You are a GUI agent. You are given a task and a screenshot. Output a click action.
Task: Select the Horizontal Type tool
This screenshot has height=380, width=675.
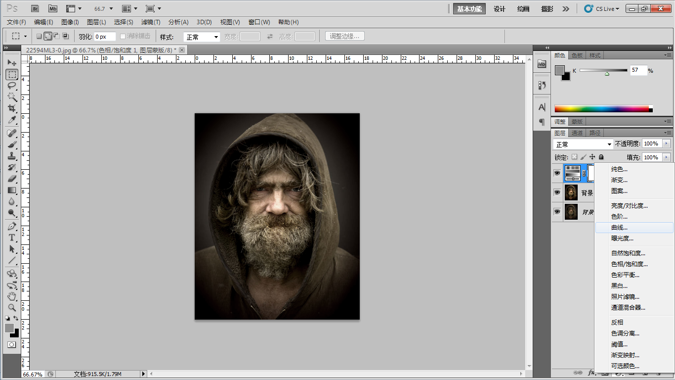coord(12,237)
